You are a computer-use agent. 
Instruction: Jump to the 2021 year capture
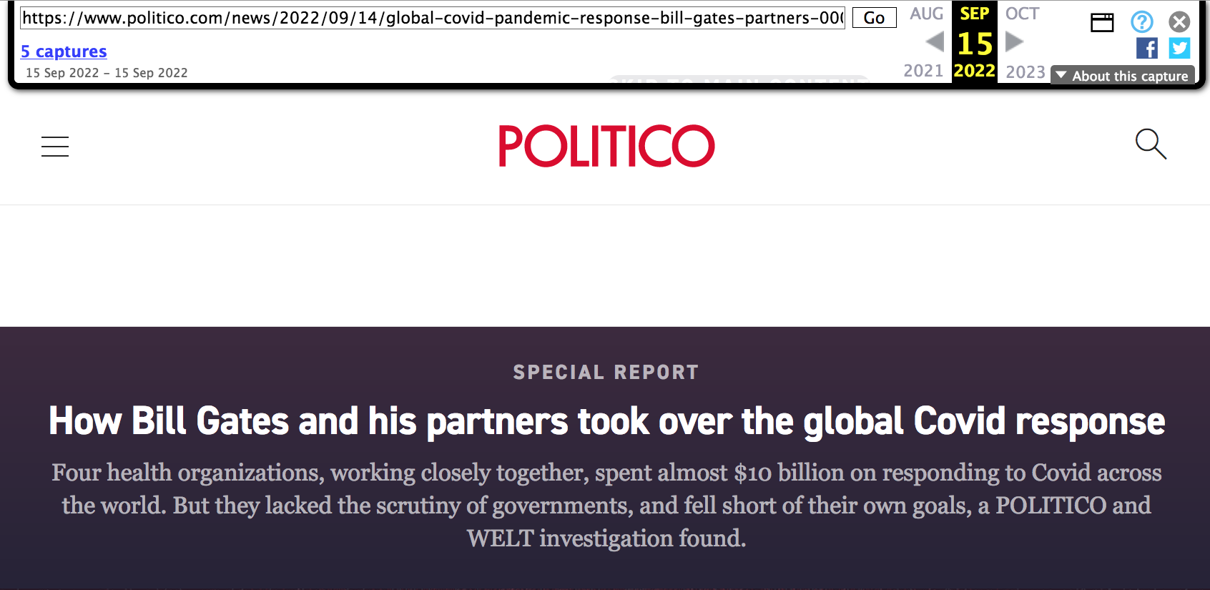coord(923,71)
